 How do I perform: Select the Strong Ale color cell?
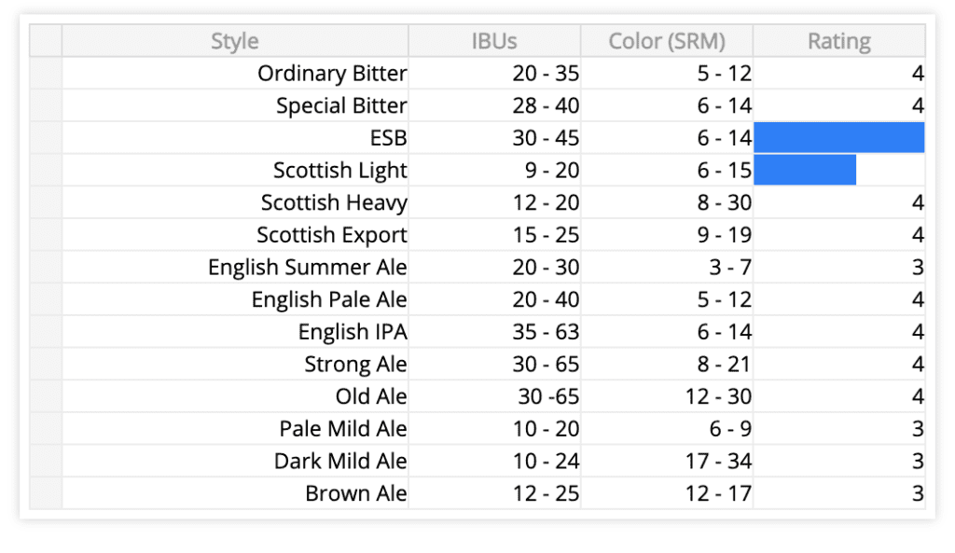pyautogui.click(x=667, y=364)
